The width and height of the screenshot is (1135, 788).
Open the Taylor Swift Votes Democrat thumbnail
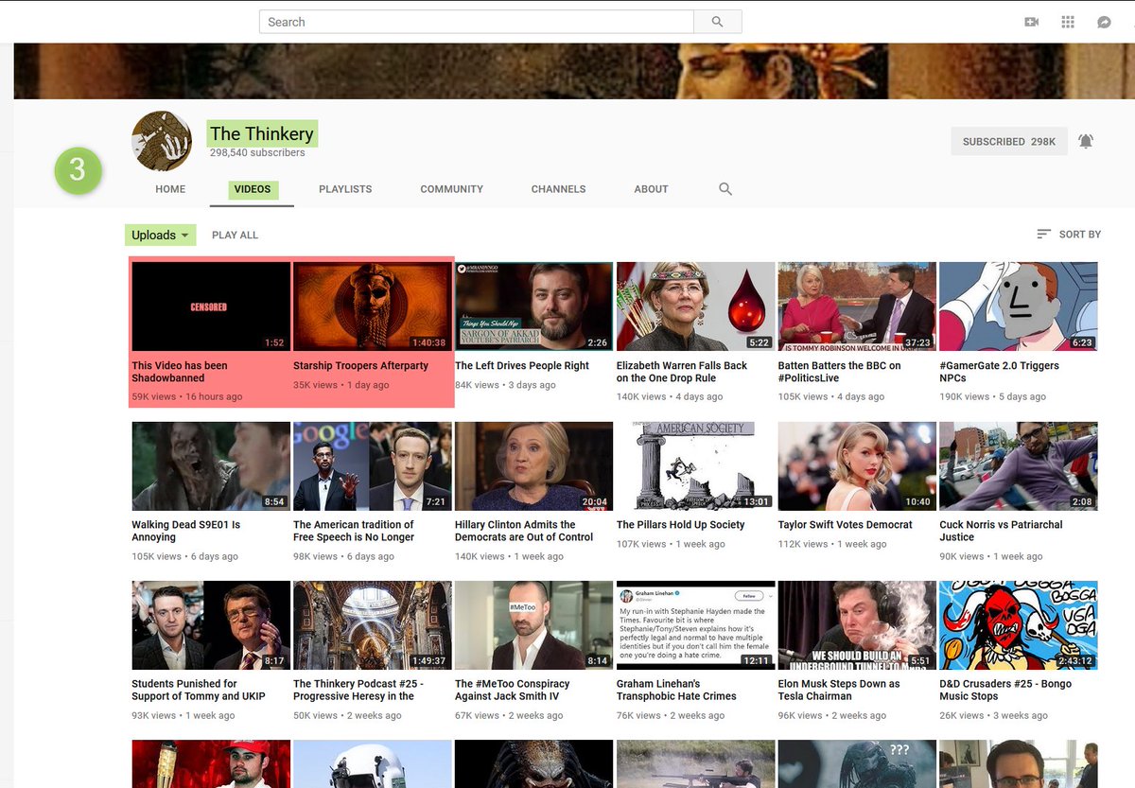point(857,466)
